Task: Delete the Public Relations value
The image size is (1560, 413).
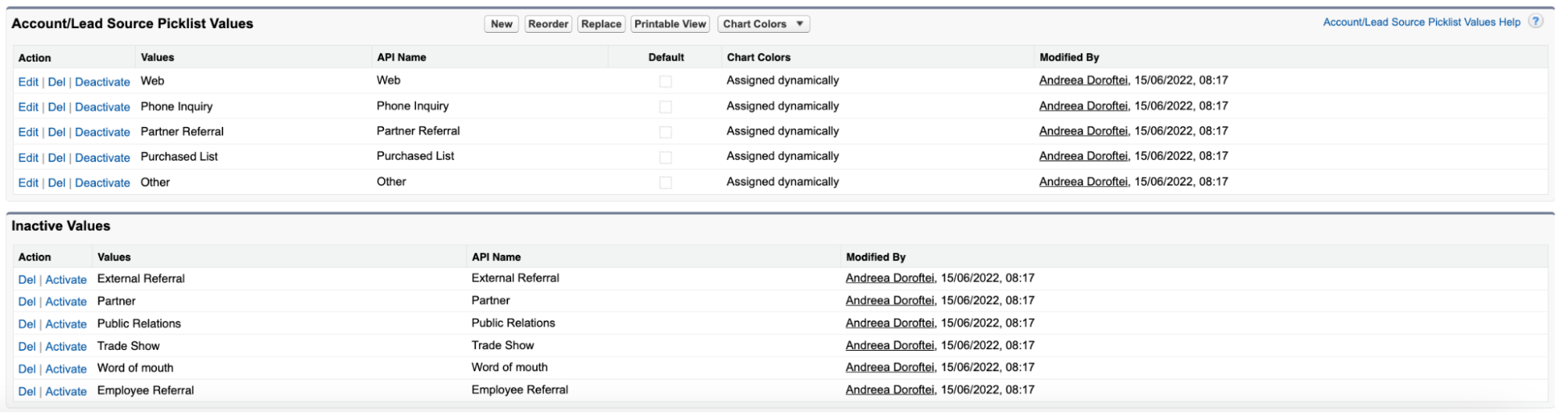Action: (x=27, y=324)
